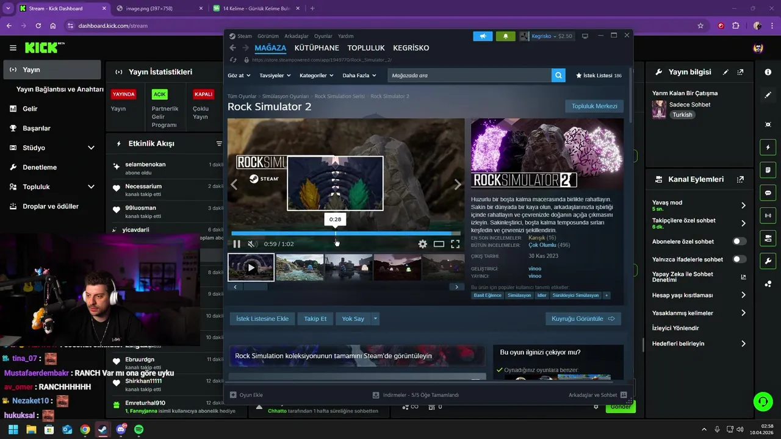Open Takipçilere özel sohbet settings
Image resolution: width=781 pixels, height=439 pixels.
743,223
